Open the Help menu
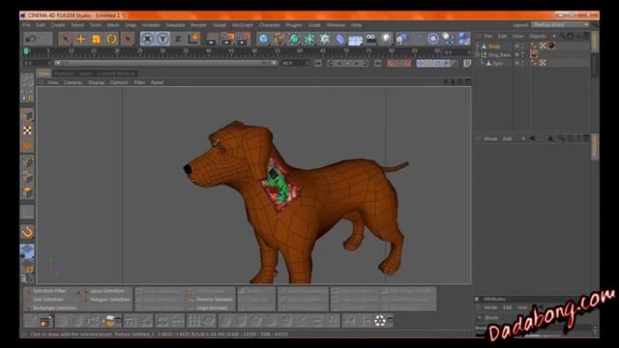Screen dimensions: 619x348 tap(357, 25)
